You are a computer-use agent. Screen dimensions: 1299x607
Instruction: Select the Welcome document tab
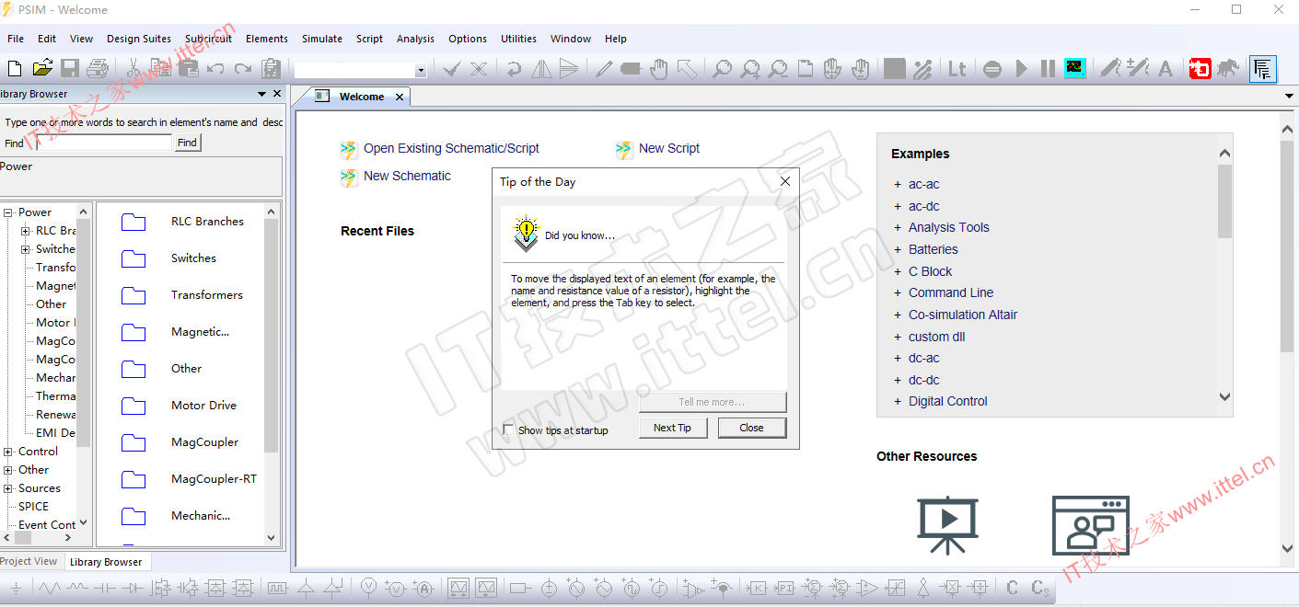tap(361, 97)
